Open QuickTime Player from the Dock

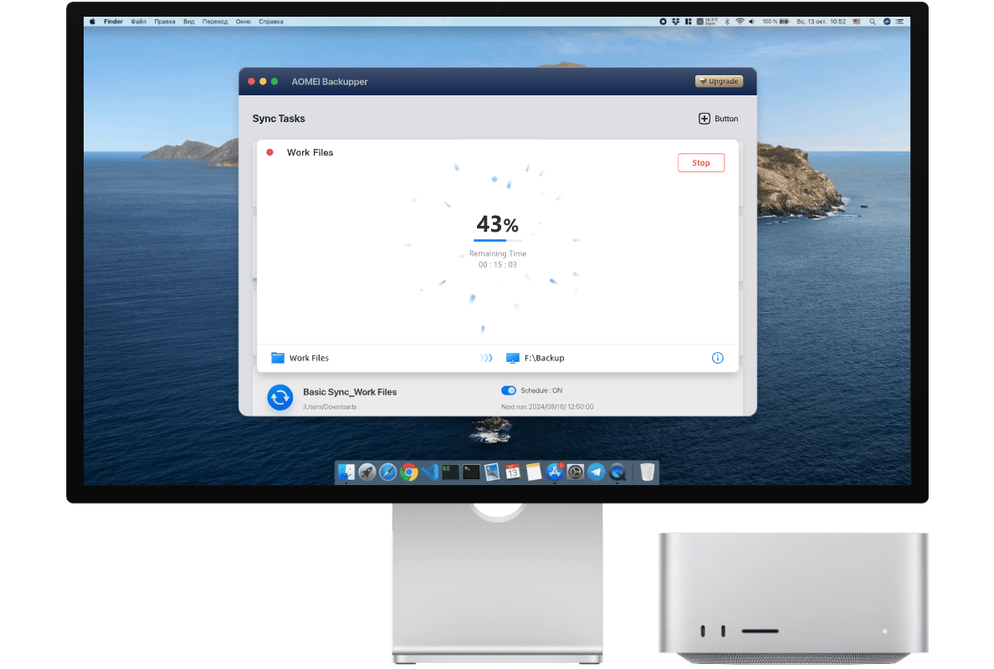coord(617,472)
